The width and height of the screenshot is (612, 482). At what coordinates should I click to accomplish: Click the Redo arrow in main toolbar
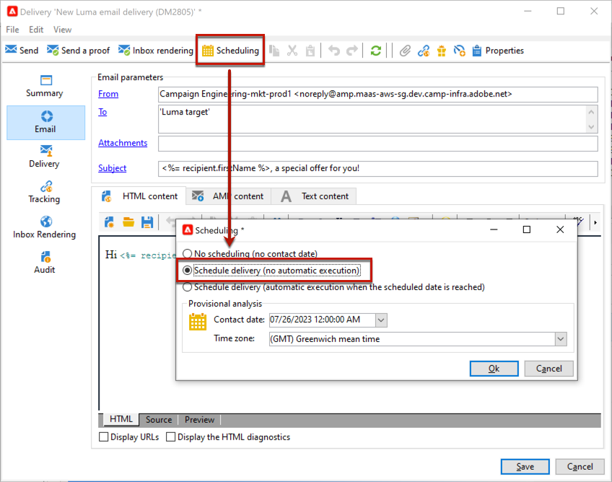coord(352,51)
